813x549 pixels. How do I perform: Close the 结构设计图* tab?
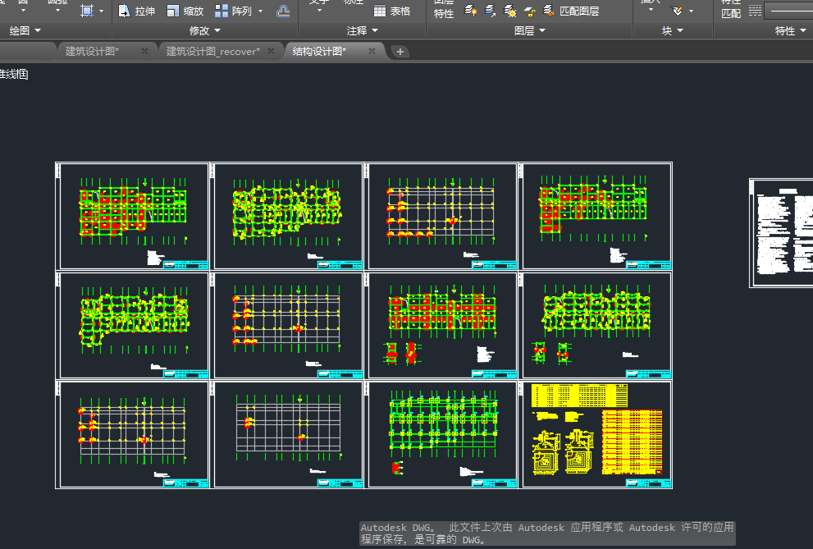coord(372,51)
